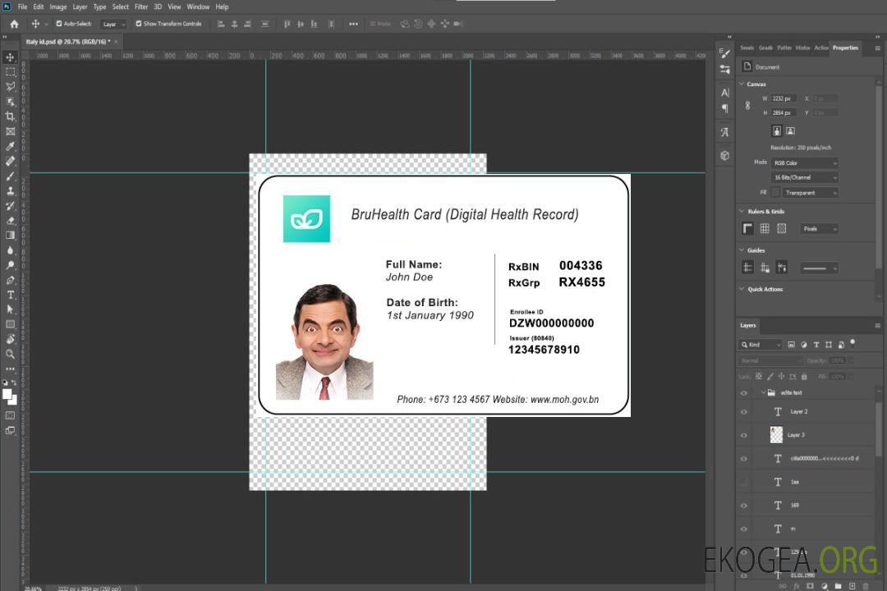
Task: Open the Image menu
Action: tap(58, 7)
